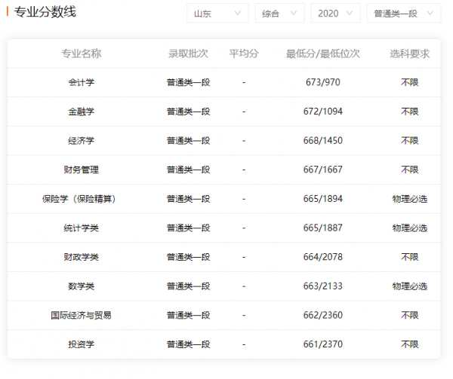Screen dimensions: 453x379
Task: Click 不限 in the 金融学 row
Action: point(409,112)
